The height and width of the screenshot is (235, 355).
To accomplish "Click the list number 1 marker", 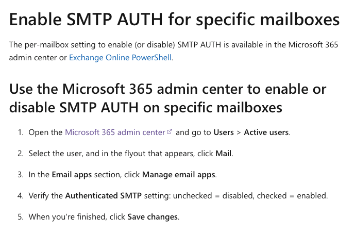I will pyautogui.click(x=21, y=132).
